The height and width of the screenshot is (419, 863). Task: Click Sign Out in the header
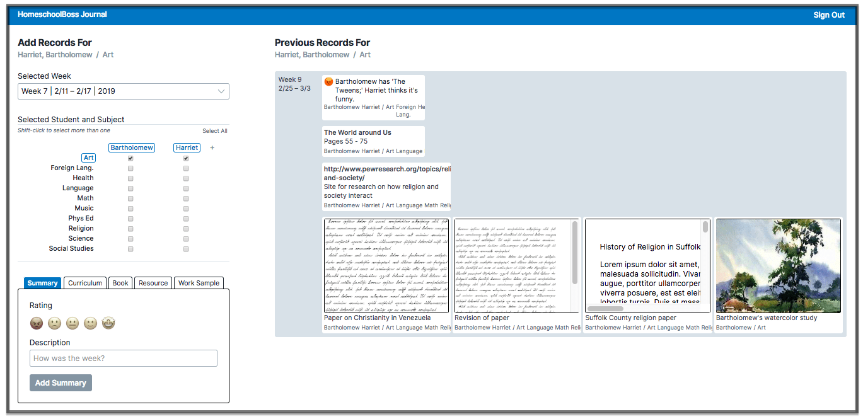coord(829,15)
